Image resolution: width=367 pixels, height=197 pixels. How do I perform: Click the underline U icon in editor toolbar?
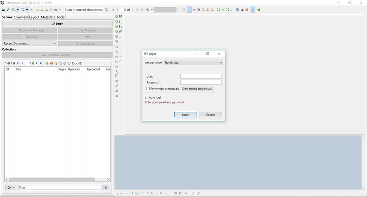(x=161, y=193)
